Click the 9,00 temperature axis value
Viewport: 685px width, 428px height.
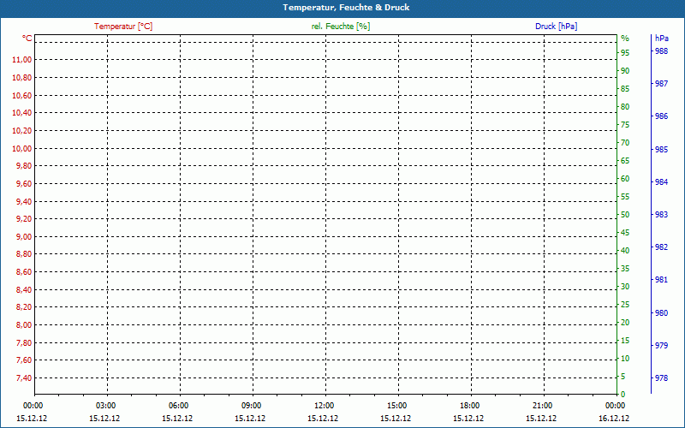pyautogui.click(x=24, y=237)
